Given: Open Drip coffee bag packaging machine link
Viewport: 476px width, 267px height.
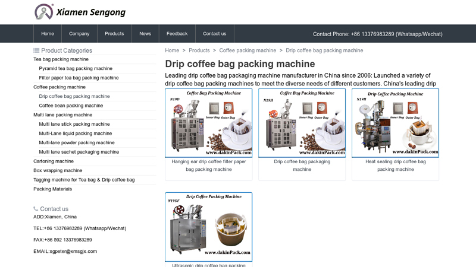Looking at the screenshot, I should click(x=302, y=166).
